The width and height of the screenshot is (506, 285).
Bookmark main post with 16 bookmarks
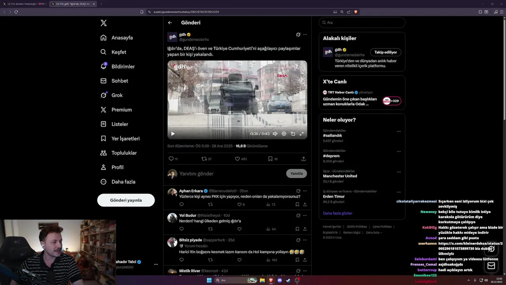[x=273, y=159]
